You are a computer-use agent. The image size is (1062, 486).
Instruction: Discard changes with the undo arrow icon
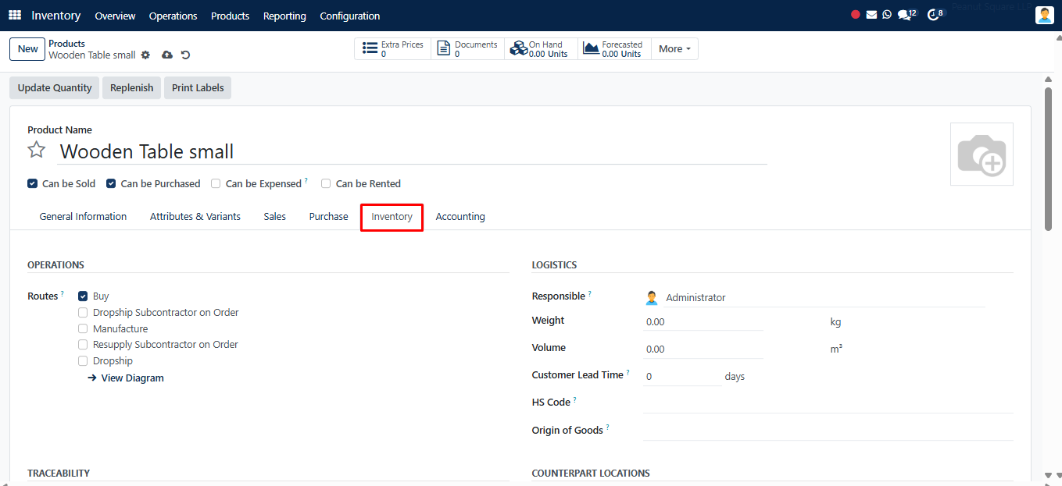(x=185, y=55)
